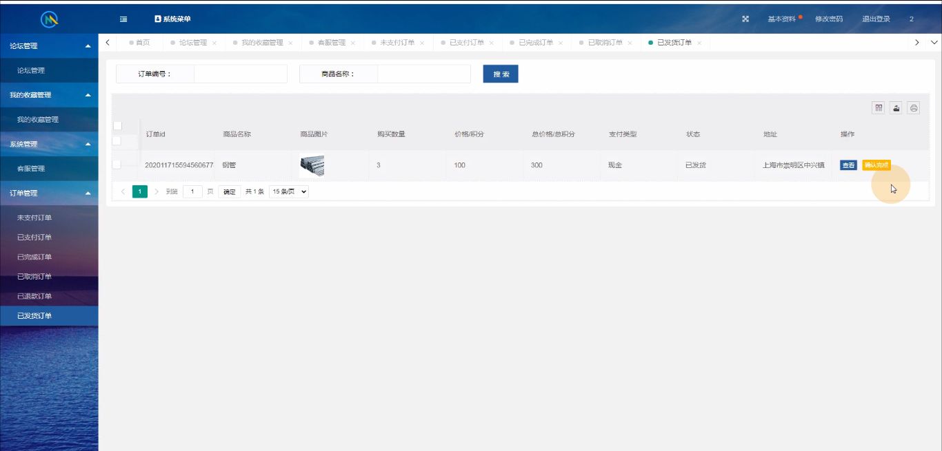Tick the select-all header checkbox
This screenshot has width=942, height=451.
click(x=117, y=126)
